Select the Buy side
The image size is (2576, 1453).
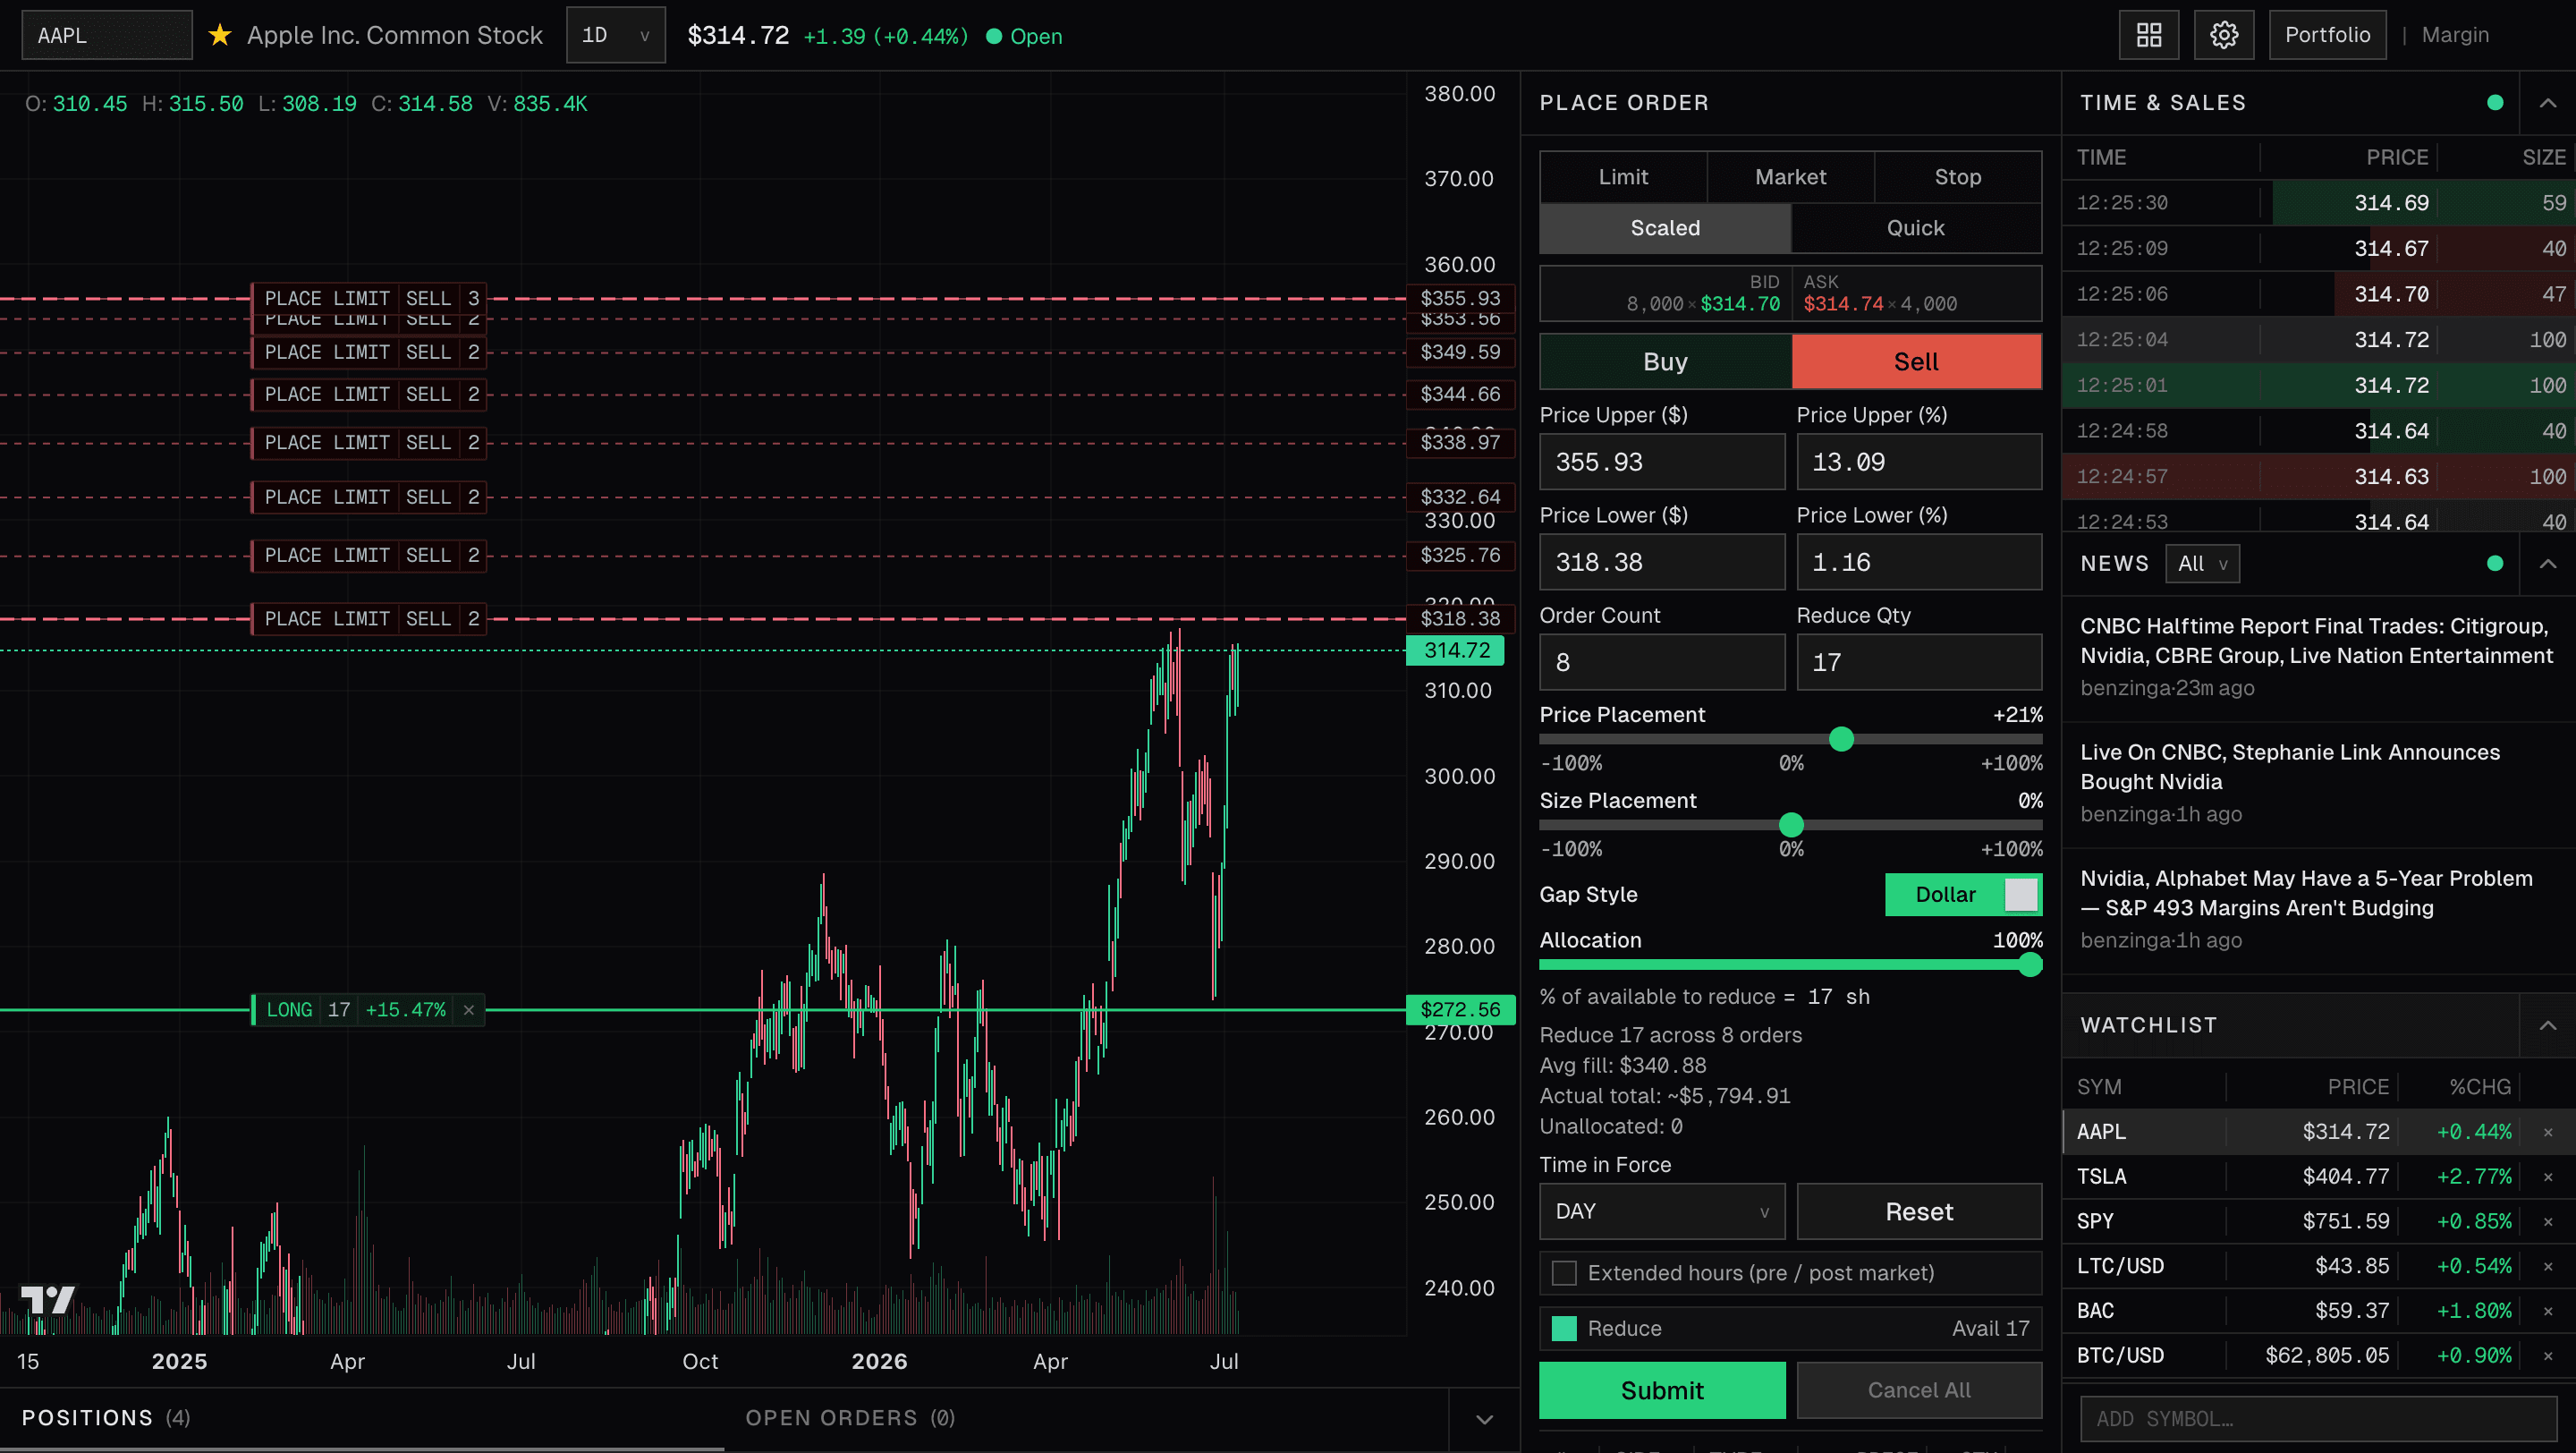click(x=1665, y=362)
